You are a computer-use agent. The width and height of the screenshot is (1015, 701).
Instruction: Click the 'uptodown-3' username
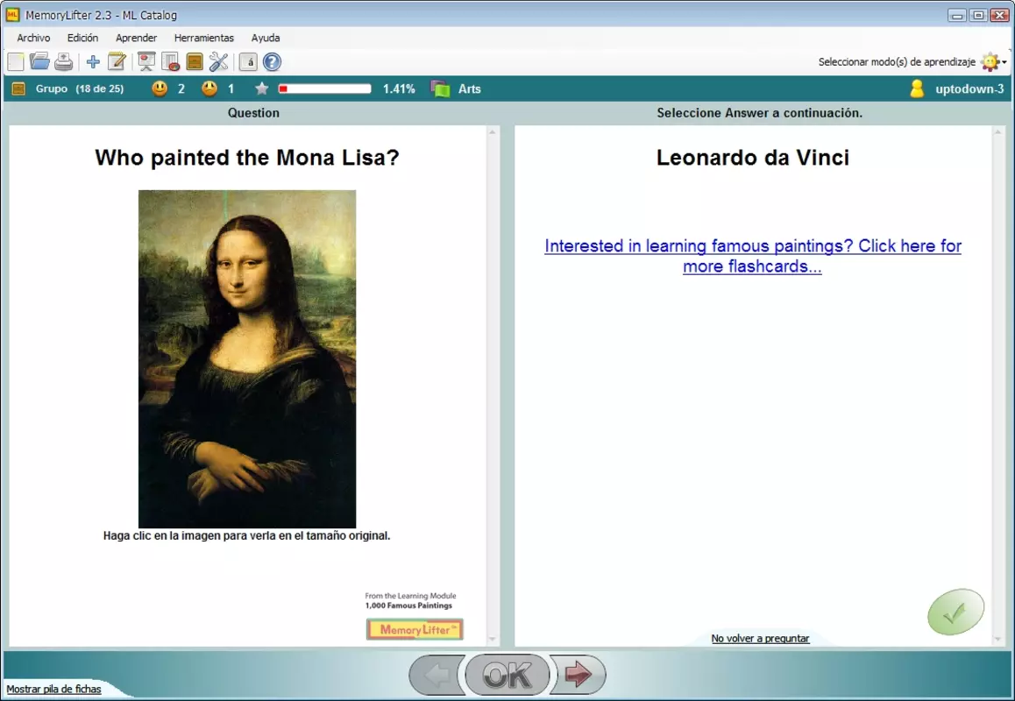coord(969,89)
